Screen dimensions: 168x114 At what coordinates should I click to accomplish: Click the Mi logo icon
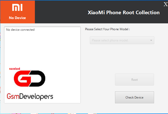[17, 7]
